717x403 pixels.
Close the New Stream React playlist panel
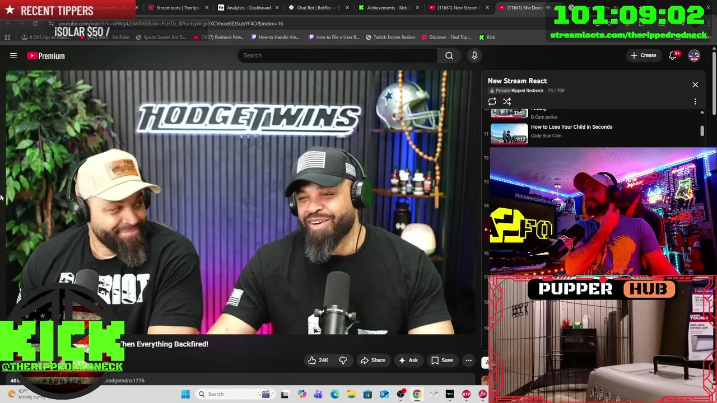[695, 85]
